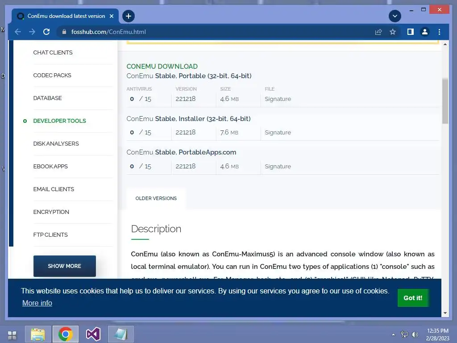Click the browser forward arrow
Viewport: 457px width, 343px height.
pyautogui.click(x=32, y=32)
